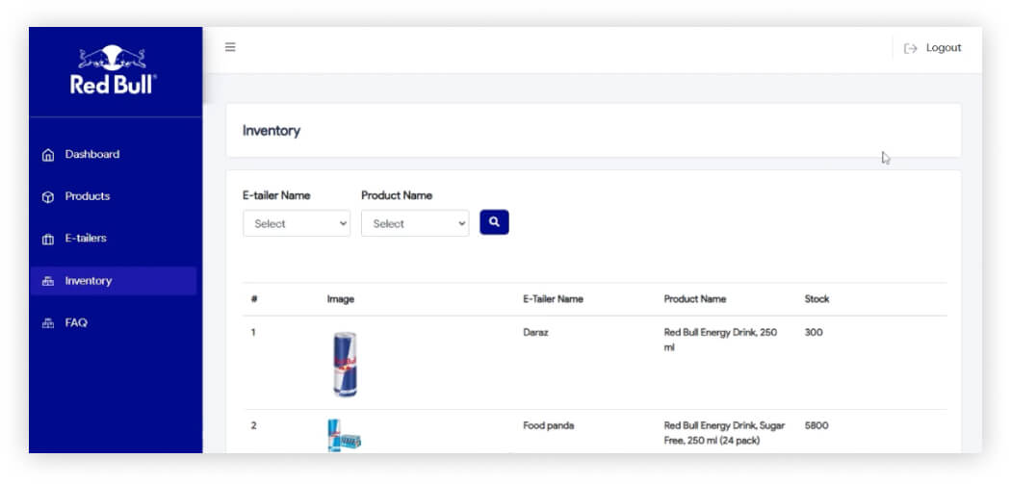The height and width of the screenshot is (484, 1011).
Task: Click the Inventory sidebar icon
Action: coord(48,281)
